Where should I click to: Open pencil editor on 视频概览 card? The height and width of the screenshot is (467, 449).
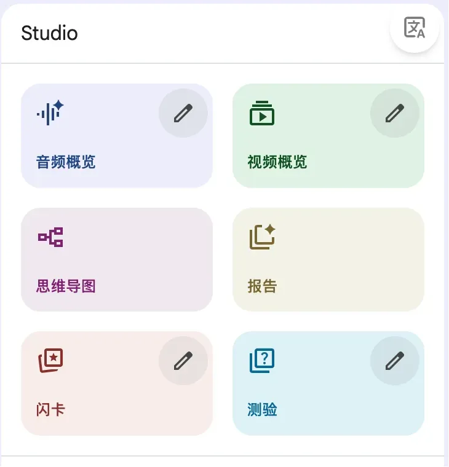pyautogui.click(x=394, y=113)
